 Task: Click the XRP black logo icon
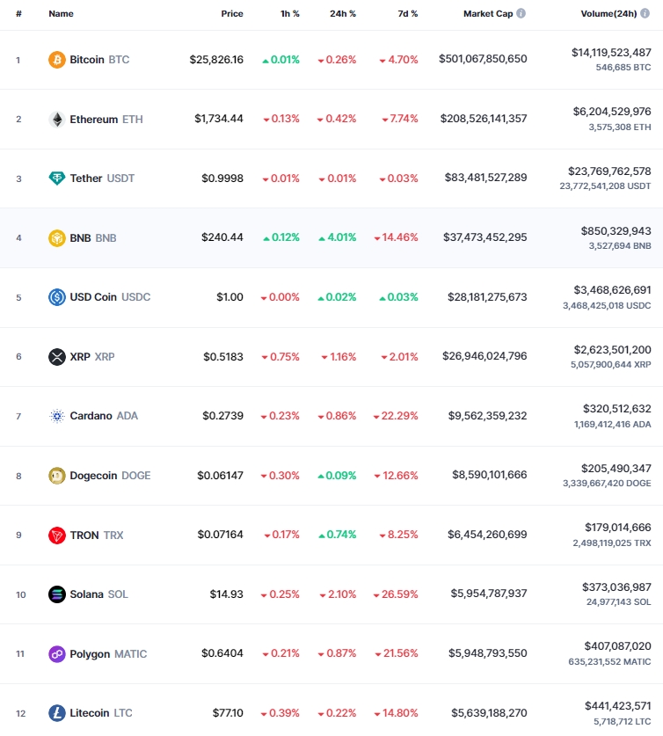click(x=57, y=357)
